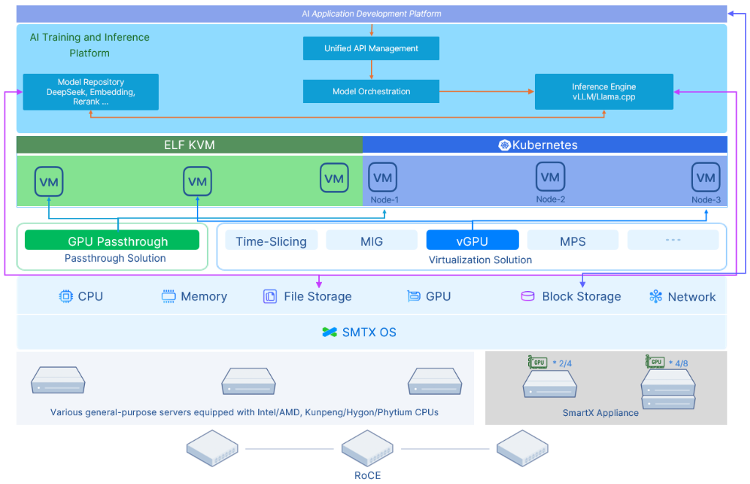Click the Memory text label
Screen dimensions: 750x484
(x=203, y=296)
